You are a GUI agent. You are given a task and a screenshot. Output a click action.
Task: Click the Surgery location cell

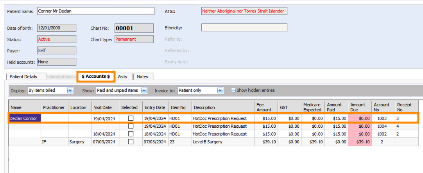pos(80,142)
